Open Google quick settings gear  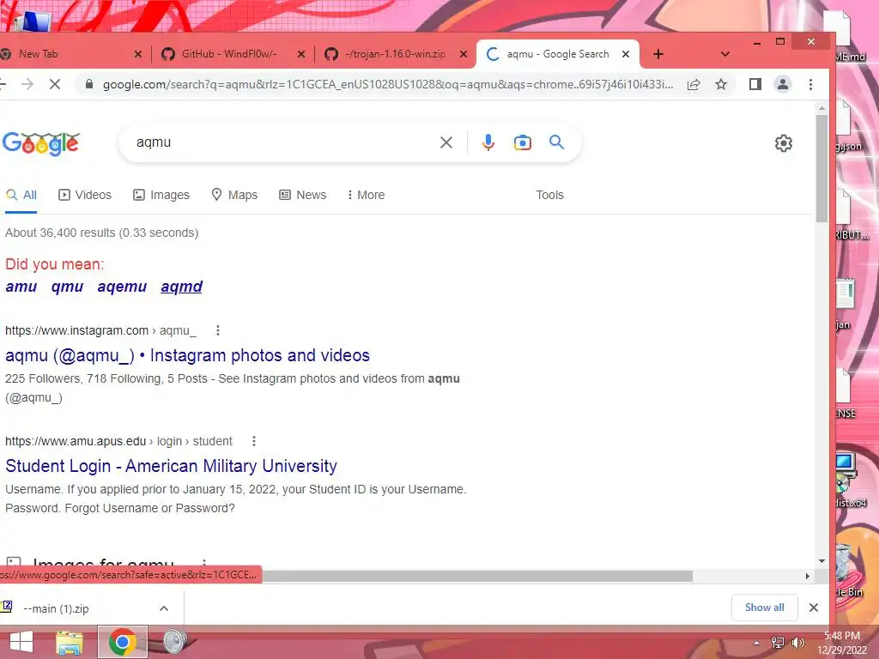click(x=783, y=143)
